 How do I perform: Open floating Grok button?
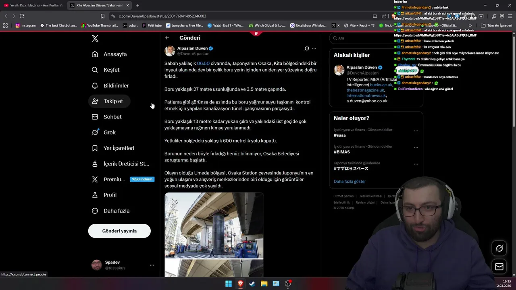tap(499, 249)
